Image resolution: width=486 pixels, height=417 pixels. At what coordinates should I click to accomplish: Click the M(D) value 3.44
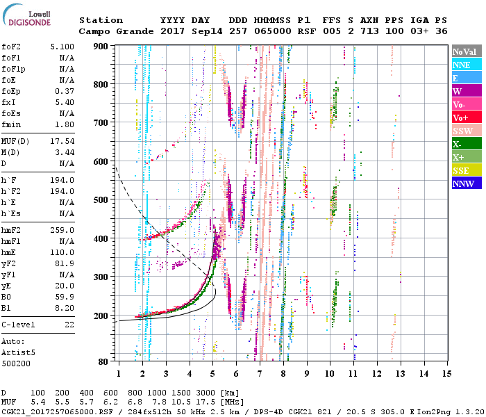(x=65, y=153)
